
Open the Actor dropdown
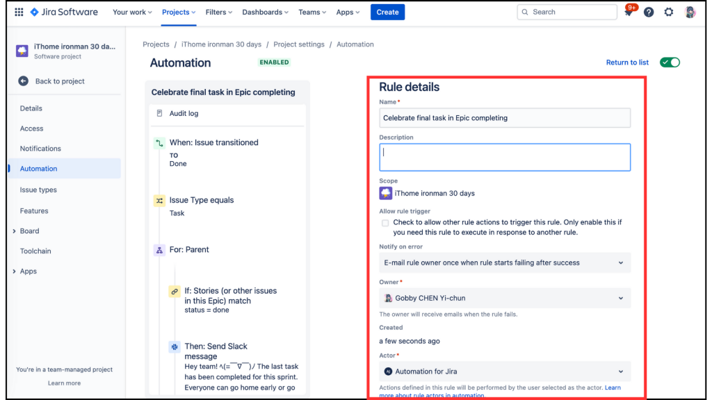click(505, 372)
